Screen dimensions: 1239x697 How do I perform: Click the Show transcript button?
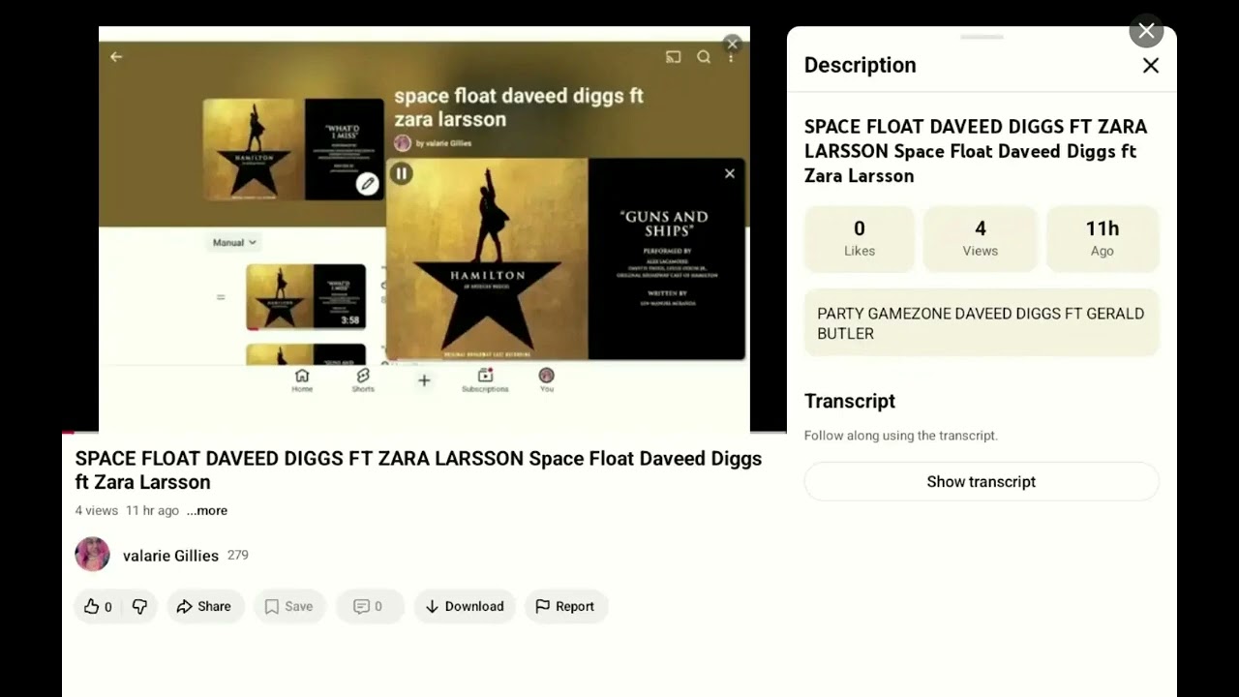tap(982, 481)
